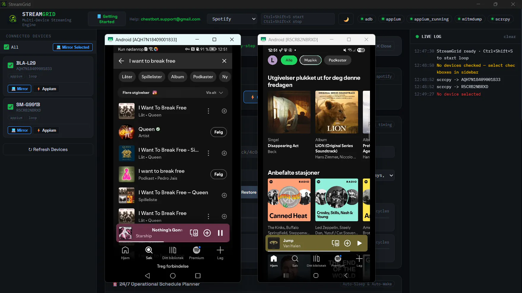Open LION soundtrack album cover
This screenshot has width=522, height=293.
click(337, 112)
